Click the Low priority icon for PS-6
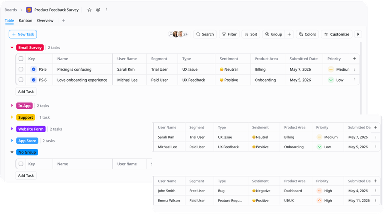Viewport: 384px width, 214px height. [331, 80]
